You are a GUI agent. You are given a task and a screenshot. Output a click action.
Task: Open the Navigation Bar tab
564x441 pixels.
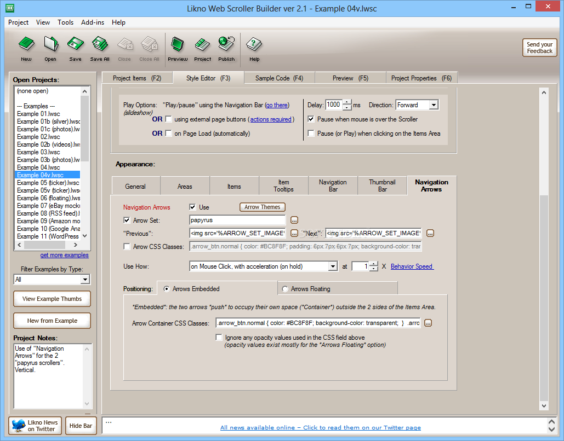click(x=333, y=185)
